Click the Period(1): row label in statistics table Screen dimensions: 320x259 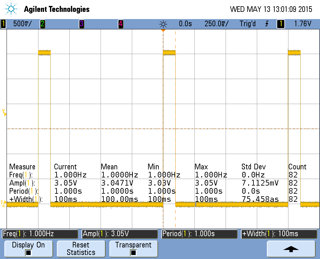24,191
